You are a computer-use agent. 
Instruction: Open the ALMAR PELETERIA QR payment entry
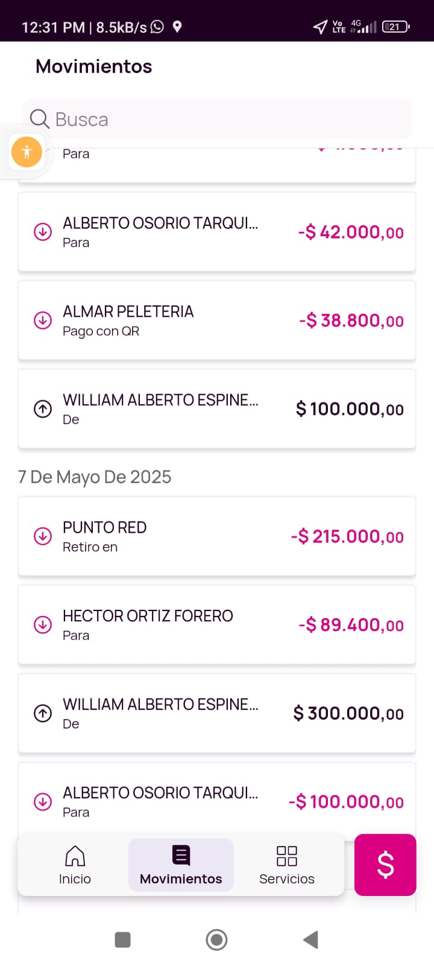[217, 320]
